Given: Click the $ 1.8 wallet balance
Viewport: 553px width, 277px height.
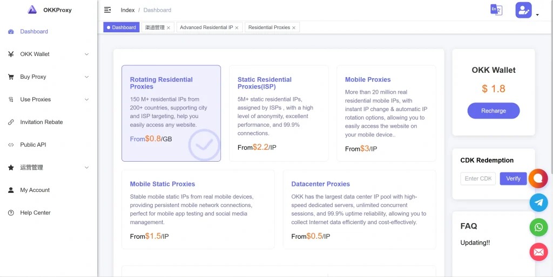Looking at the screenshot, I should pyautogui.click(x=494, y=89).
